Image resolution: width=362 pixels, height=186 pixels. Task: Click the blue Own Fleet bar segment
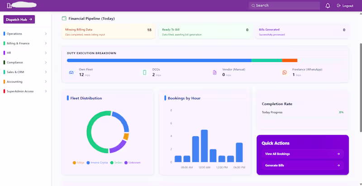[x=159, y=61]
